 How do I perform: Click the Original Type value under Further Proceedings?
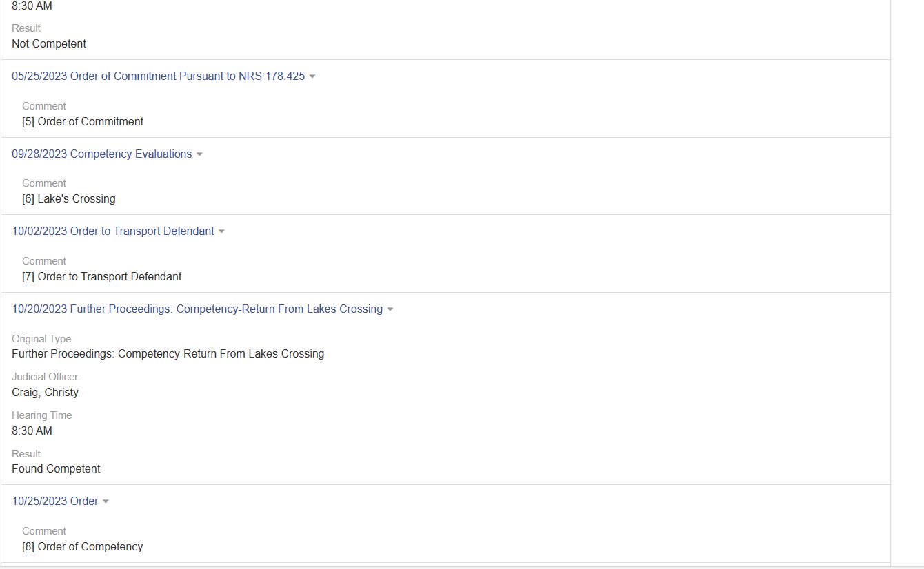pos(168,354)
